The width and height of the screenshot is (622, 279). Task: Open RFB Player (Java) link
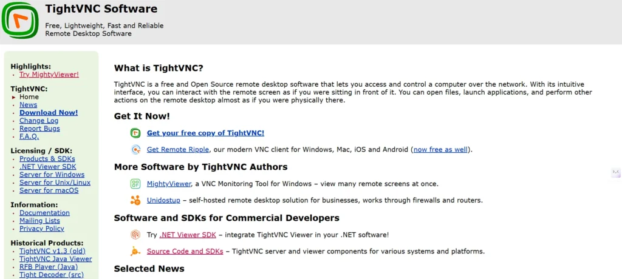tap(49, 267)
